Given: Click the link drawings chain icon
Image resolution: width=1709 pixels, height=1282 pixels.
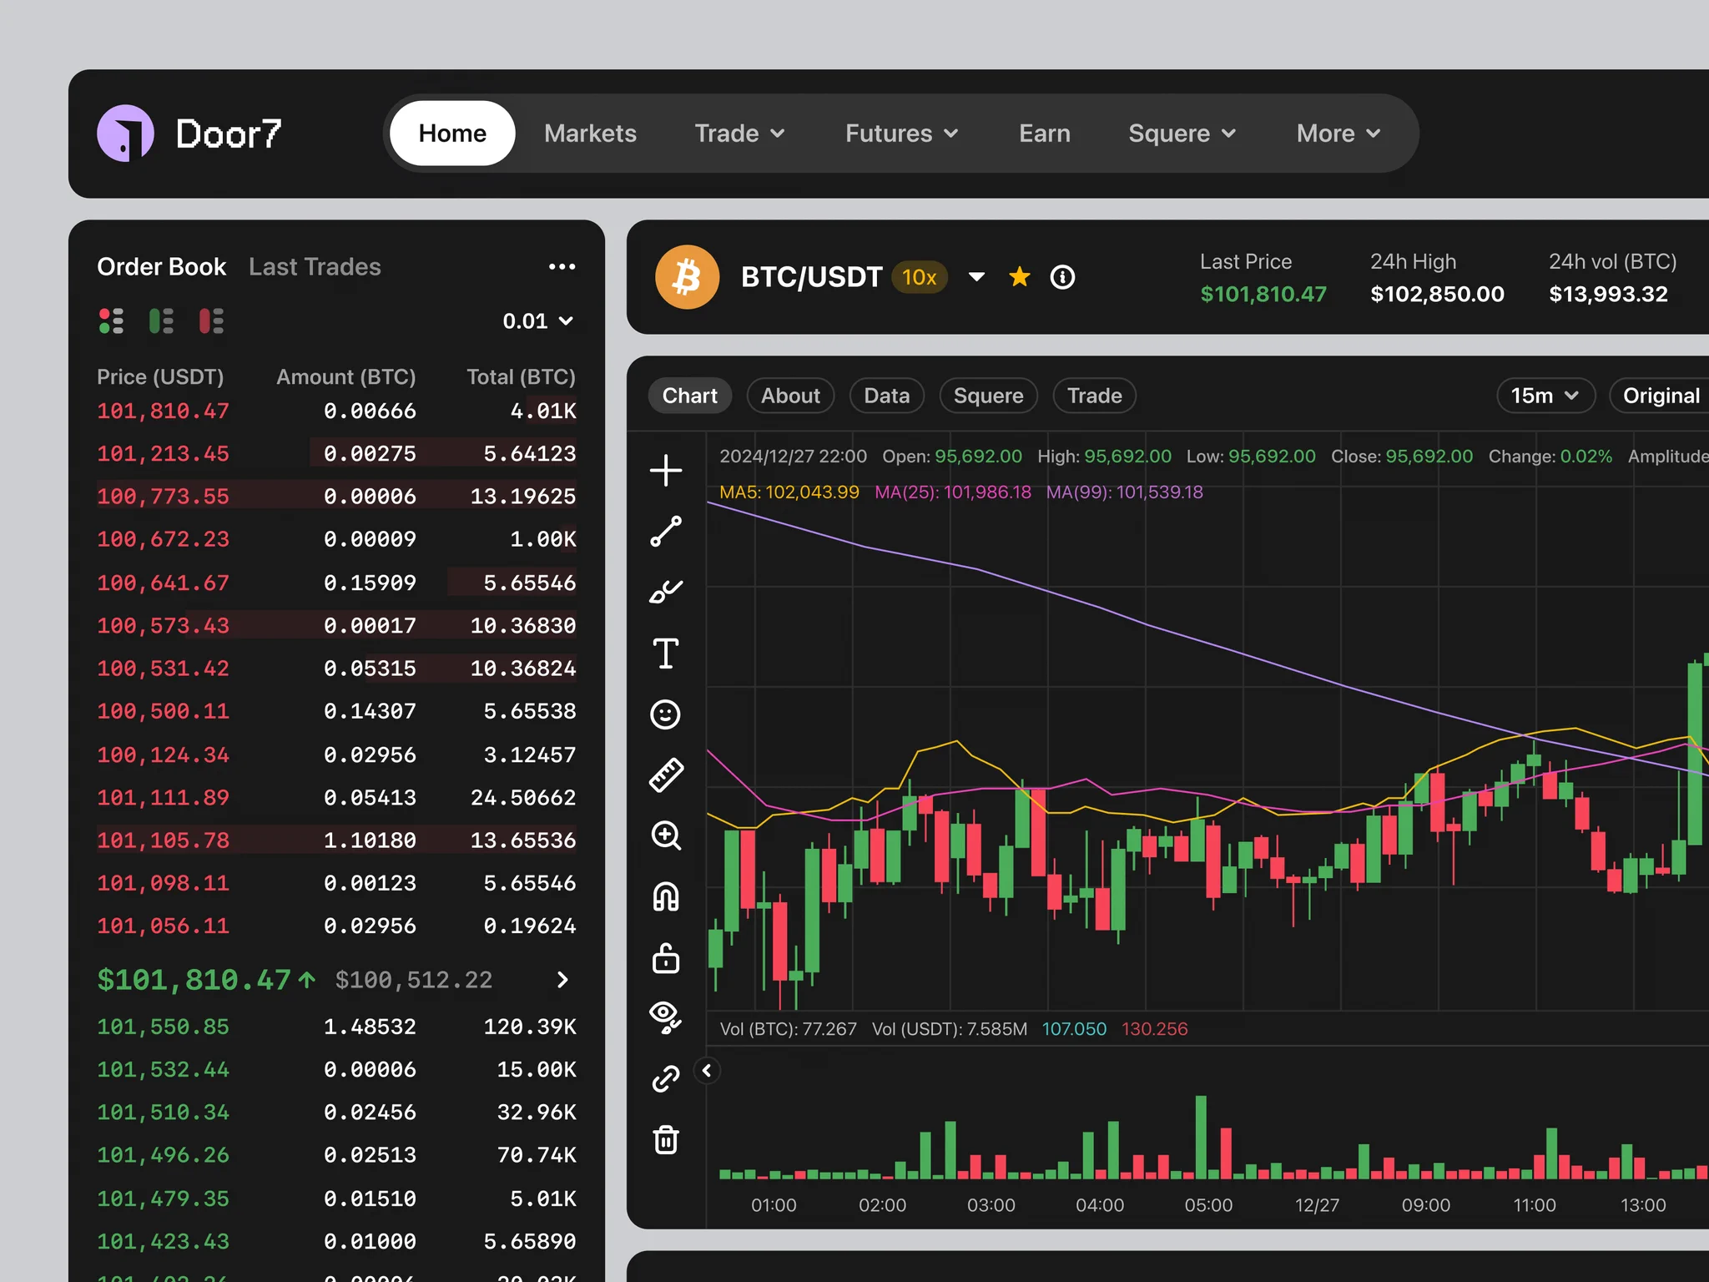Looking at the screenshot, I should [x=666, y=1079].
